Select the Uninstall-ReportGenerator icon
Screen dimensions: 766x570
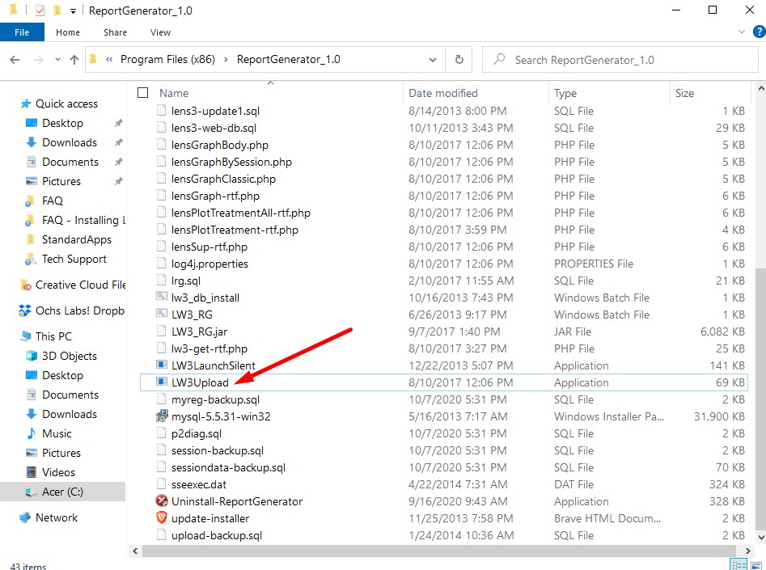162,500
